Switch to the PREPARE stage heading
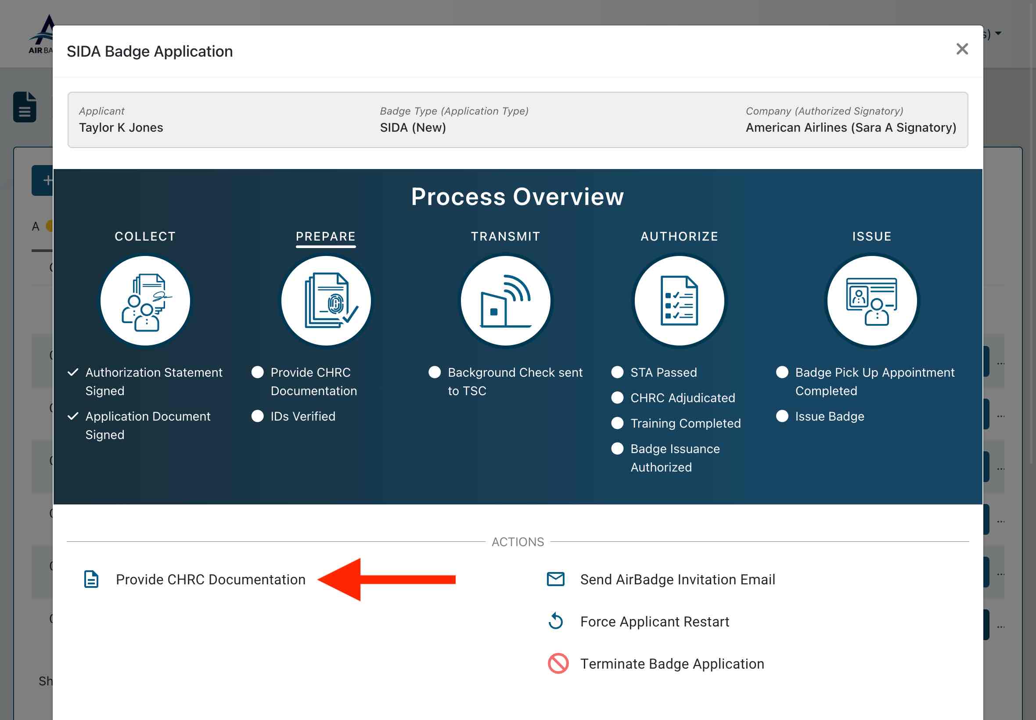Image resolution: width=1036 pixels, height=720 pixels. point(326,236)
